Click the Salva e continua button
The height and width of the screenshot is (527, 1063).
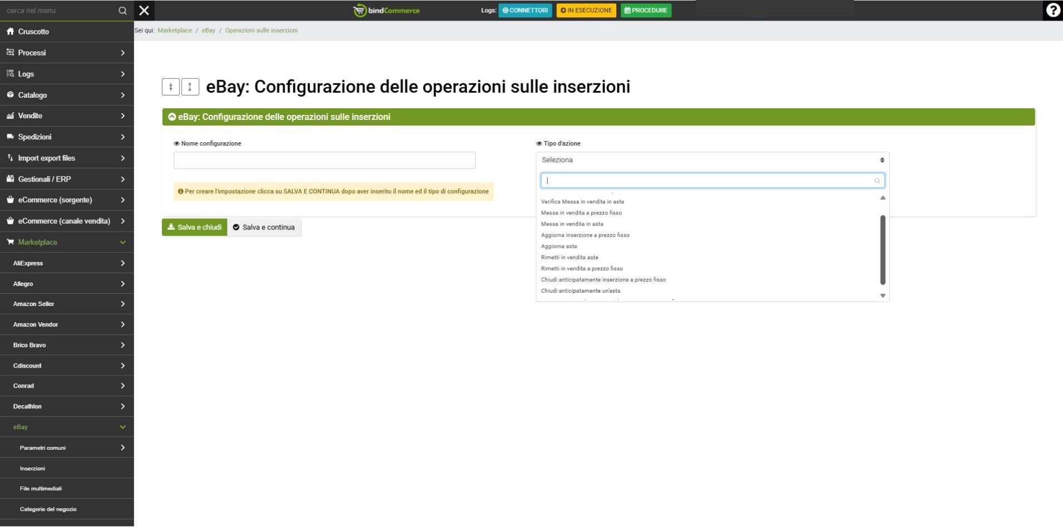click(x=264, y=227)
